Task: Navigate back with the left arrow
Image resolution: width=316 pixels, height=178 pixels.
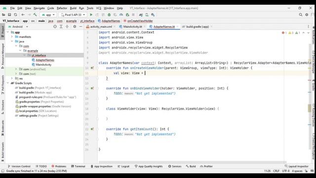Action: (x=23, y=15)
